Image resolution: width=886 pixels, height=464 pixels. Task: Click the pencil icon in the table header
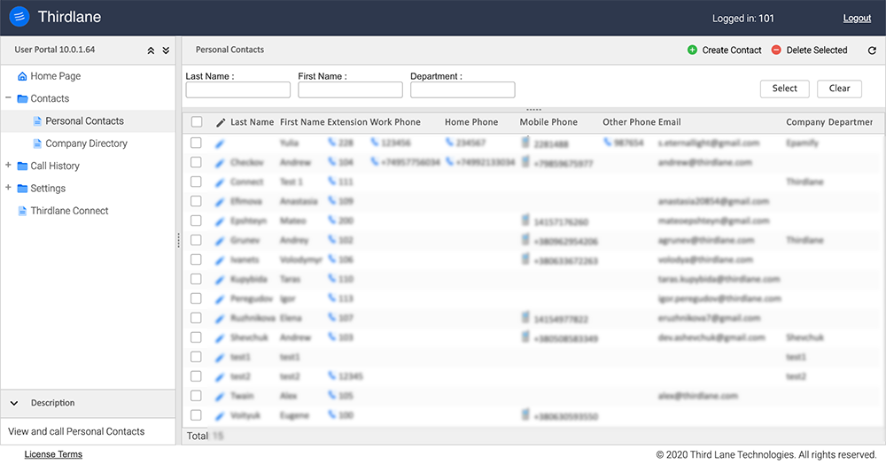point(221,122)
